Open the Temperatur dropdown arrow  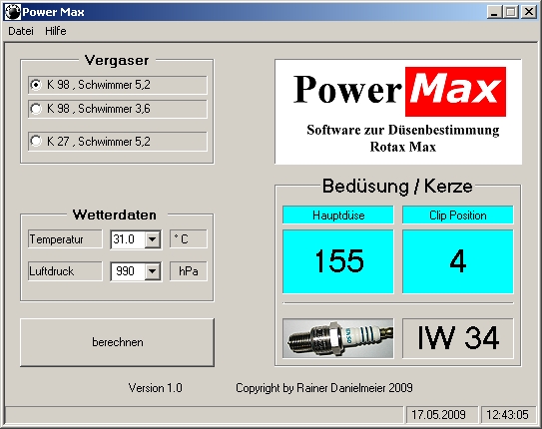tap(152, 239)
